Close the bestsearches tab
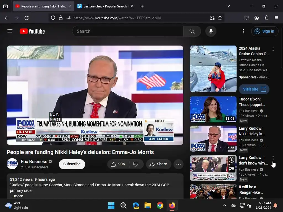The width and height of the screenshot is (283, 212). (x=132, y=6)
